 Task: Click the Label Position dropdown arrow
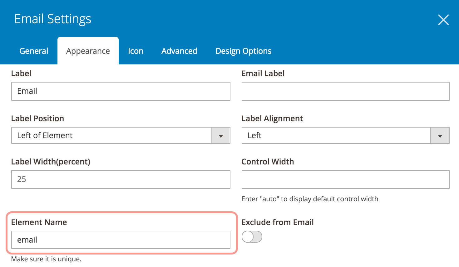(221, 136)
